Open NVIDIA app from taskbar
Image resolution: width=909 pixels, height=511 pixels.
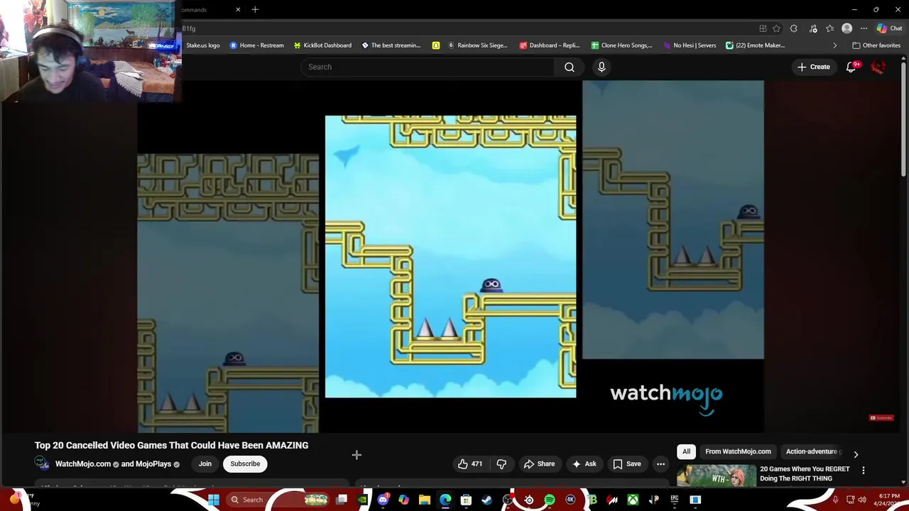(x=363, y=500)
